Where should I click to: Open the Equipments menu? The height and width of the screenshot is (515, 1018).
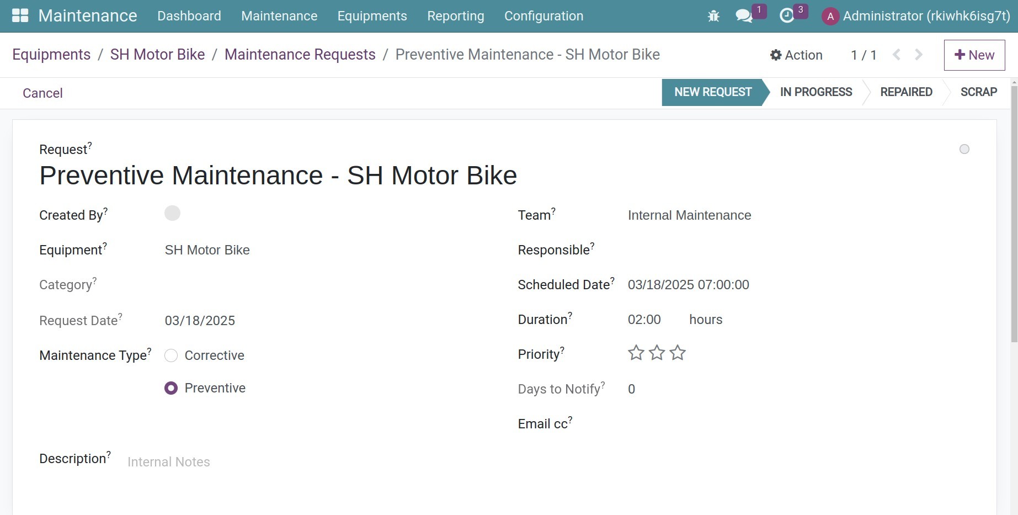point(372,16)
